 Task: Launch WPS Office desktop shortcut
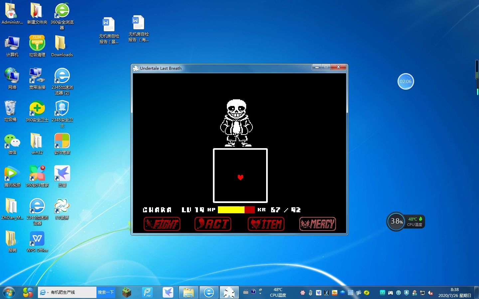[37, 242]
